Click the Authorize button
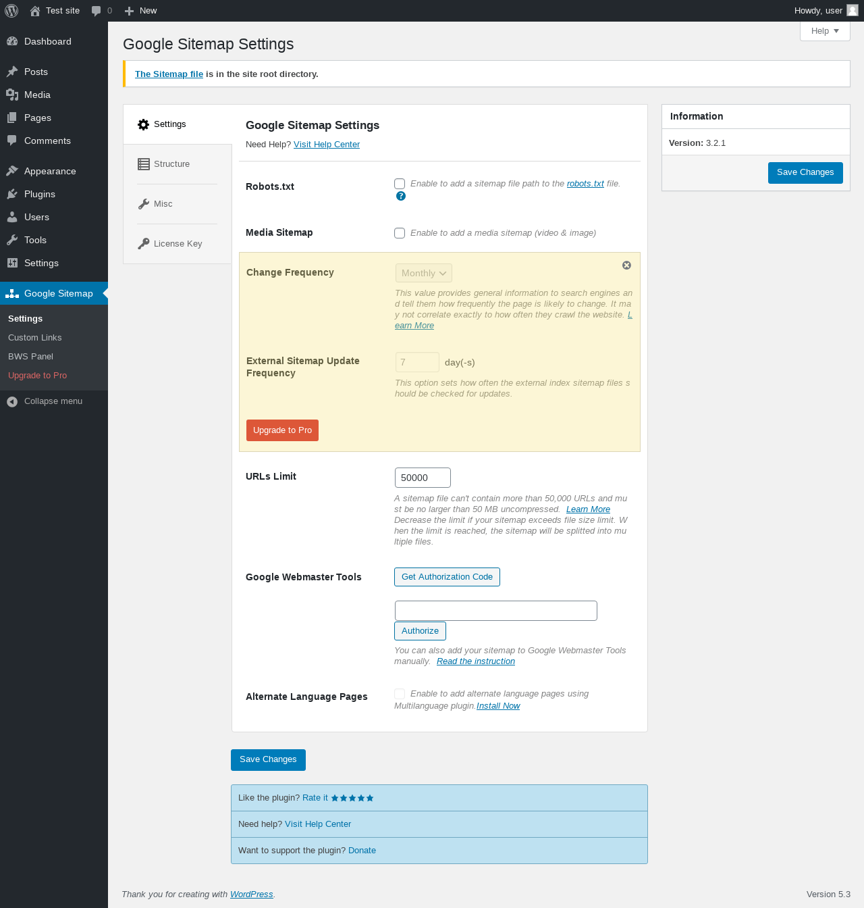The height and width of the screenshot is (908, 864). coord(420,631)
